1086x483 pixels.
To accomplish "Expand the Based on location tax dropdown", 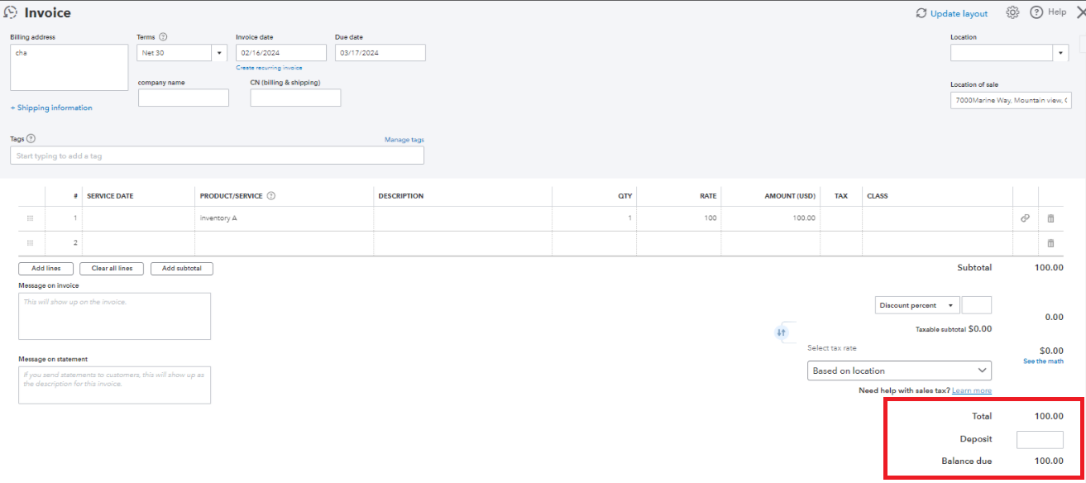I will tap(982, 371).
